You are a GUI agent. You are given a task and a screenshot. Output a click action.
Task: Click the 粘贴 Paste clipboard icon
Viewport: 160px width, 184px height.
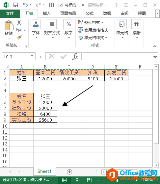pyautogui.click(x=9, y=25)
